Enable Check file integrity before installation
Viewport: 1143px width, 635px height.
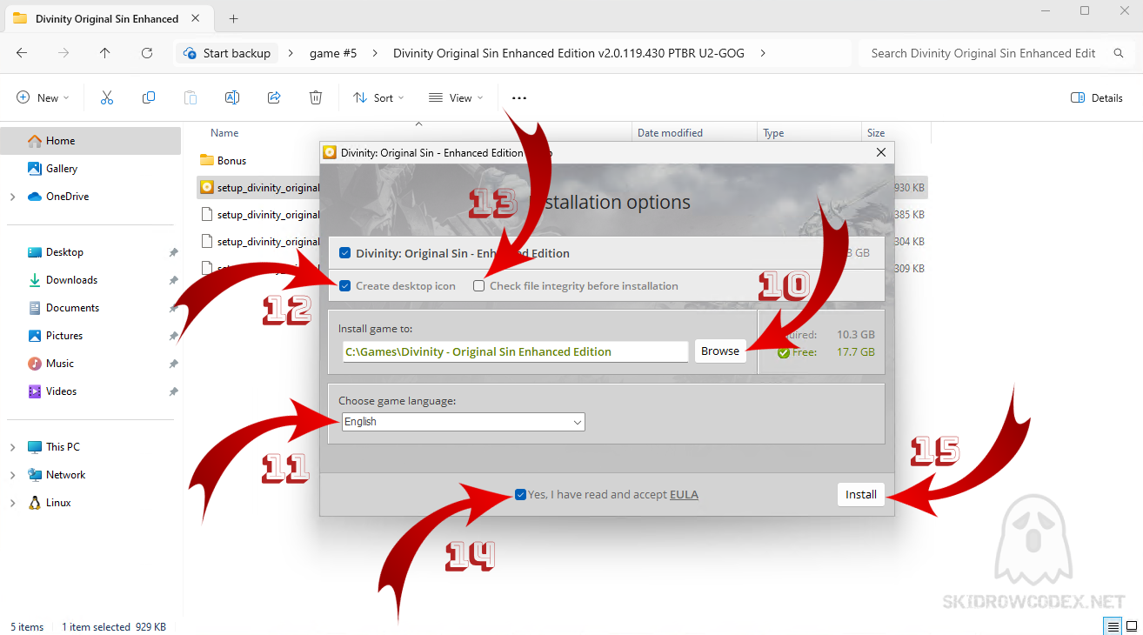coord(478,285)
